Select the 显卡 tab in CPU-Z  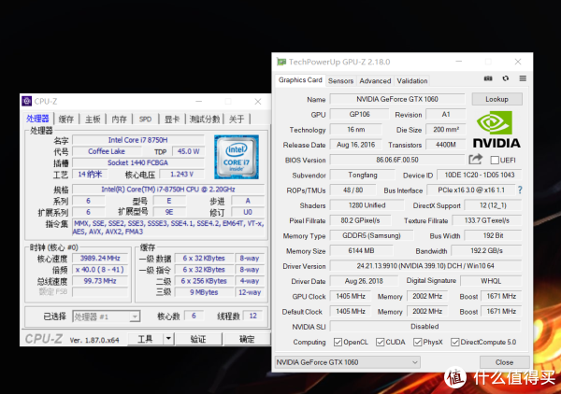click(172, 119)
